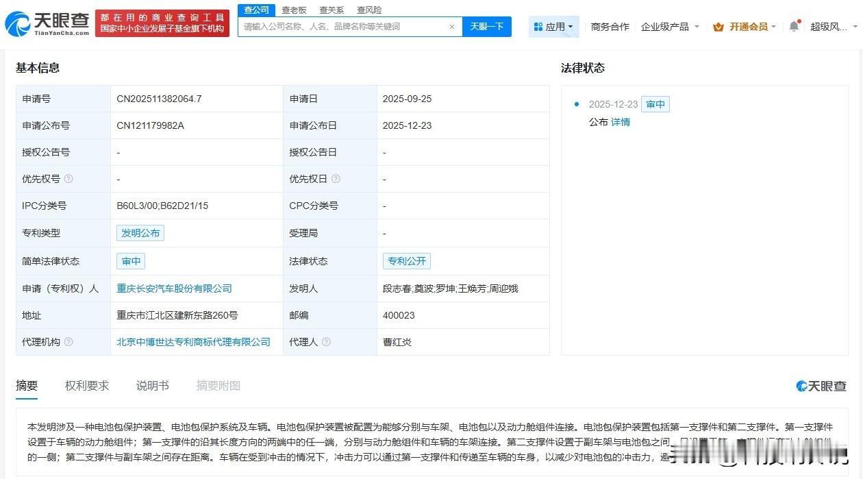Click the crown icon beside 开通会员
This screenshot has width=863, height=479.
(x=718, y=26)
